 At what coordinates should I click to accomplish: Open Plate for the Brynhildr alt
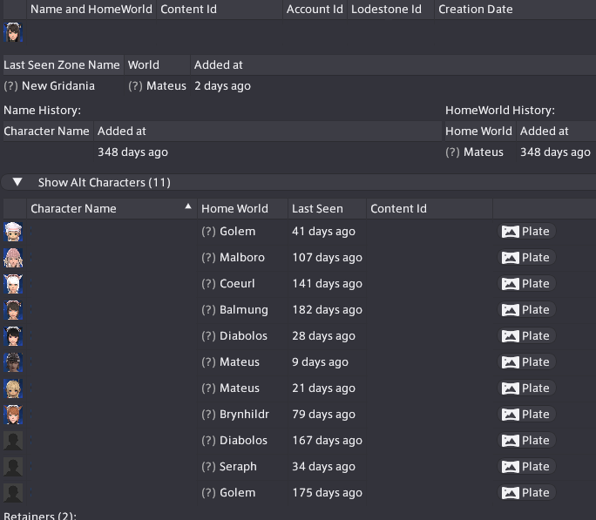pos(526,415)
